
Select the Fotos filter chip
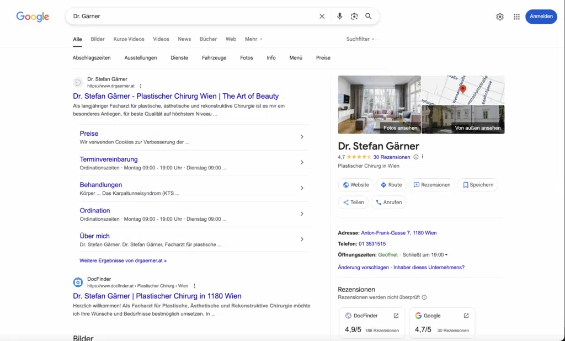pyautogui.click(x=247, y=58)
